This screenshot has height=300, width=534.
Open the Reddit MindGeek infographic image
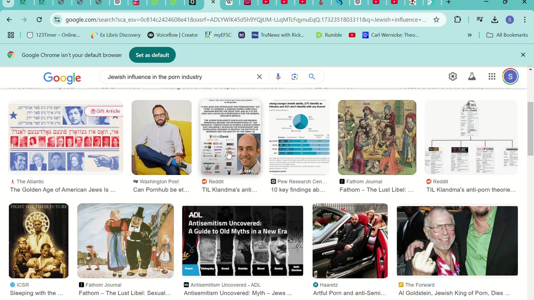click(231, 137)
